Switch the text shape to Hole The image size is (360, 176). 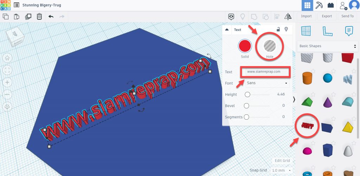[x=270, y=46]
